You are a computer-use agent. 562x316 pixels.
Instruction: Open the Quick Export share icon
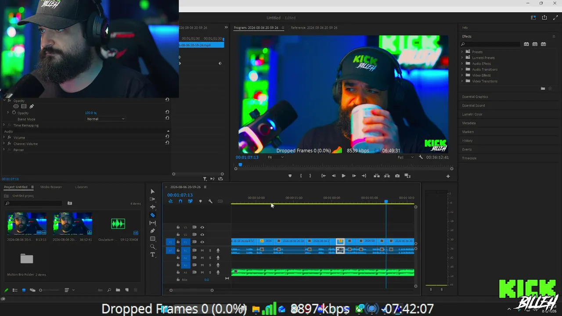point(544,18)
